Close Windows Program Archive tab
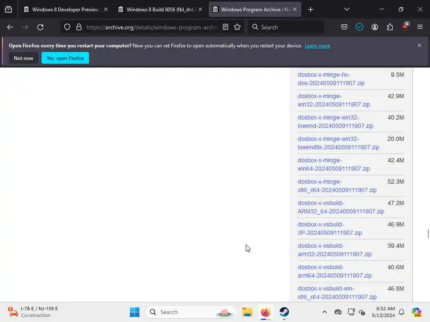Viewport: 430px width, 322px height. click(x=295, y=10)
